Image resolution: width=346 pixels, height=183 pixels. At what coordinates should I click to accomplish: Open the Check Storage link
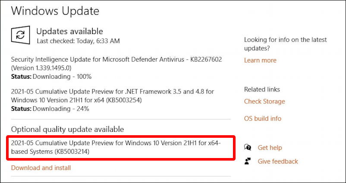pos(264,102)
